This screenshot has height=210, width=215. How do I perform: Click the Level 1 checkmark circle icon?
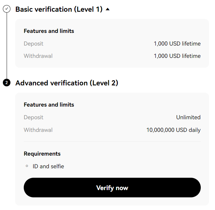pos(7,9)
